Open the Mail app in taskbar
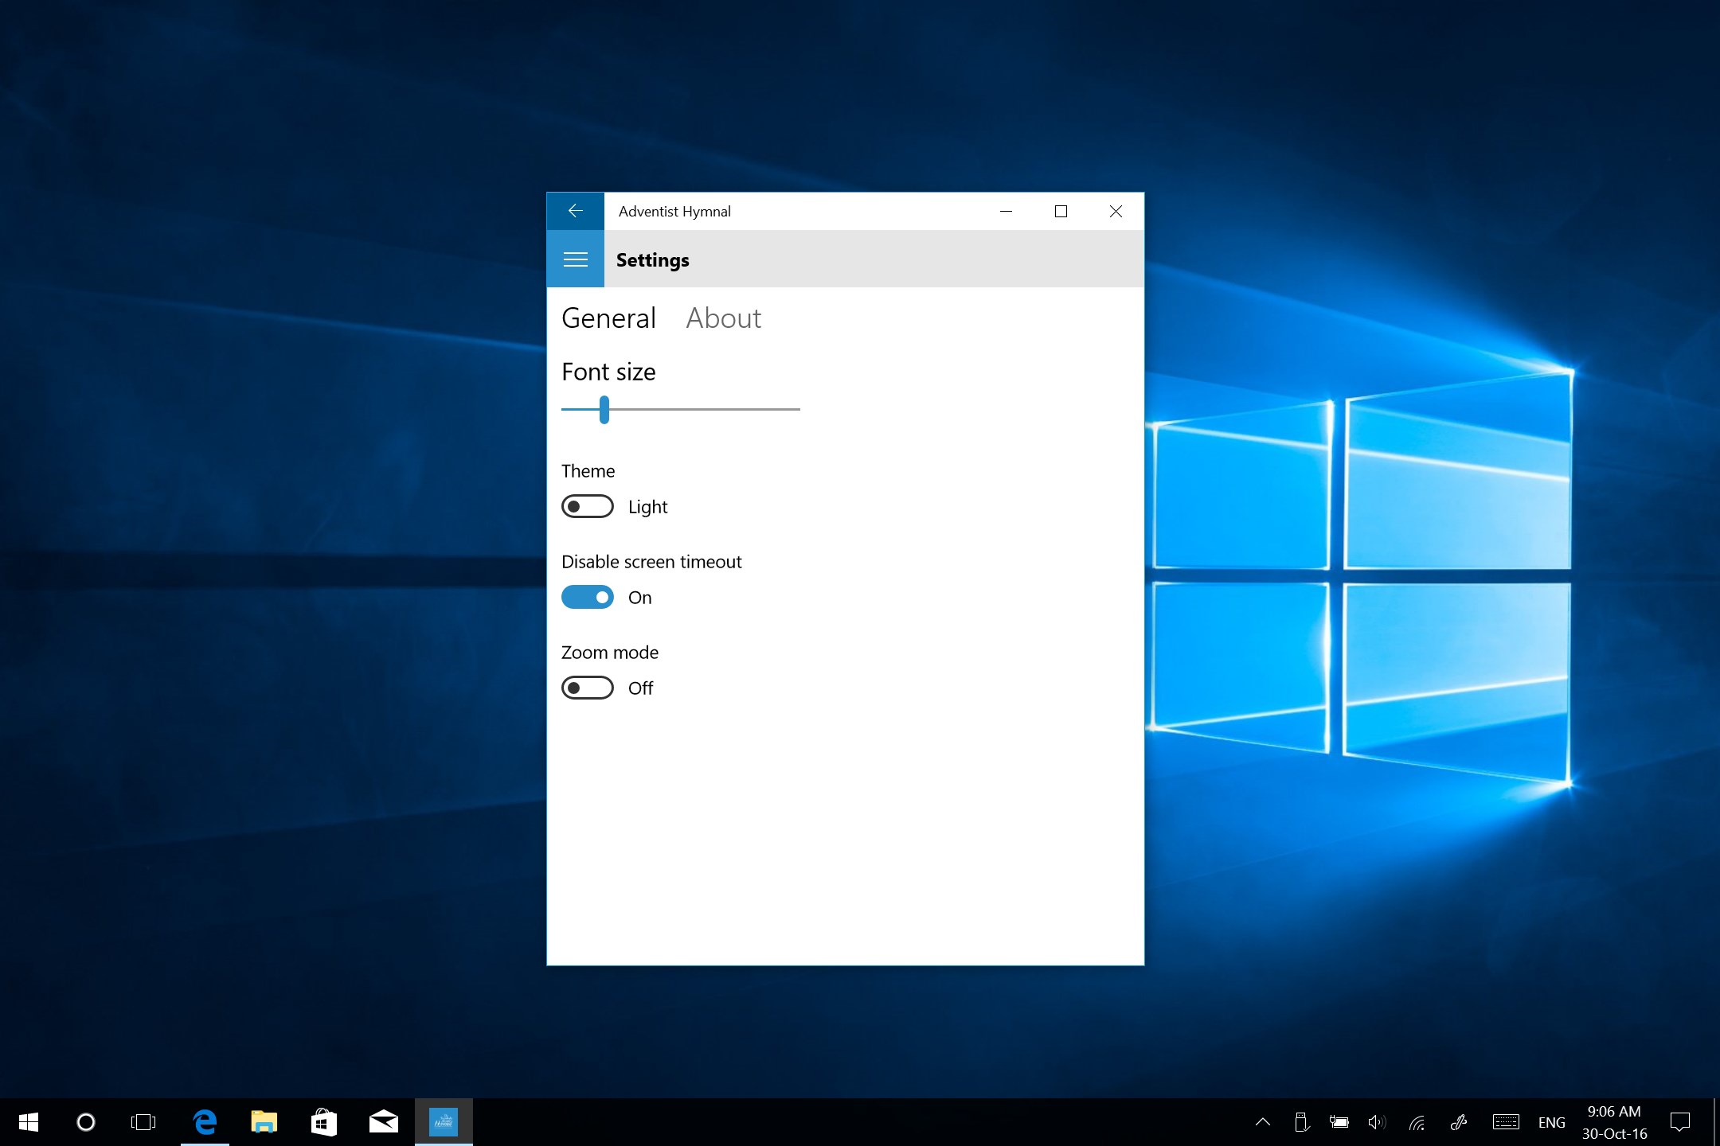Viewport: 1720px width, 1146px height. click(383, 1122)
